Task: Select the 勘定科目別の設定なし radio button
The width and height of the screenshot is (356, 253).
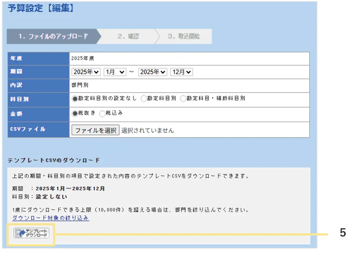Action: coord(75,99)
